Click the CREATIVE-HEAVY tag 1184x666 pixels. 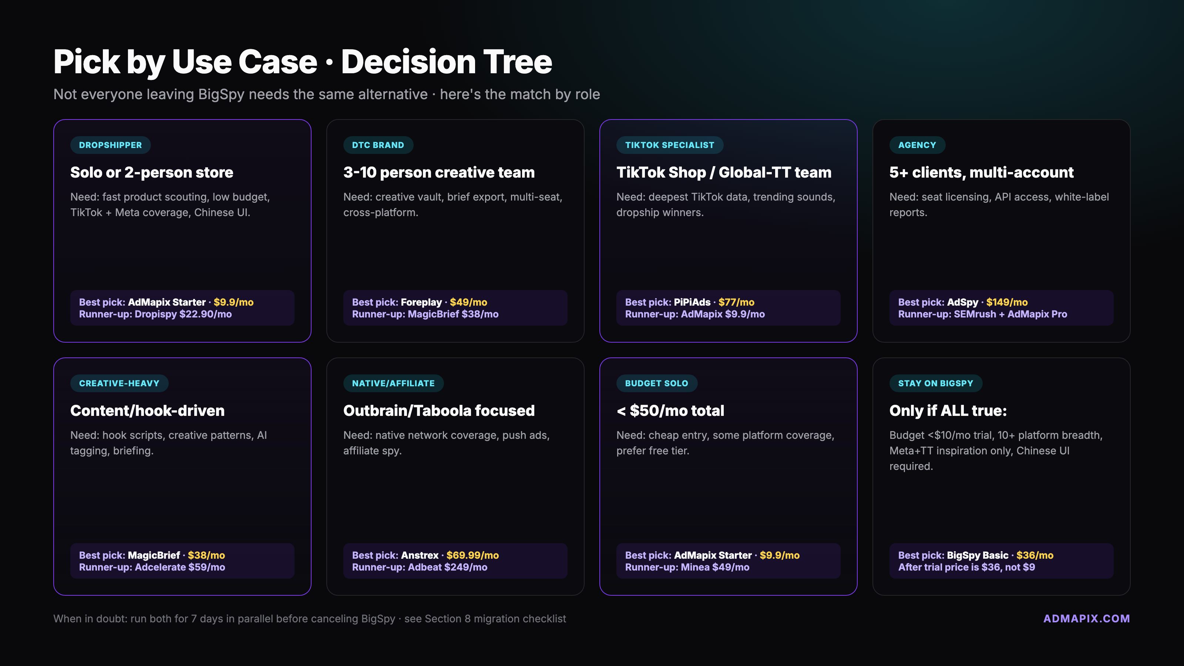pos(119,383)
